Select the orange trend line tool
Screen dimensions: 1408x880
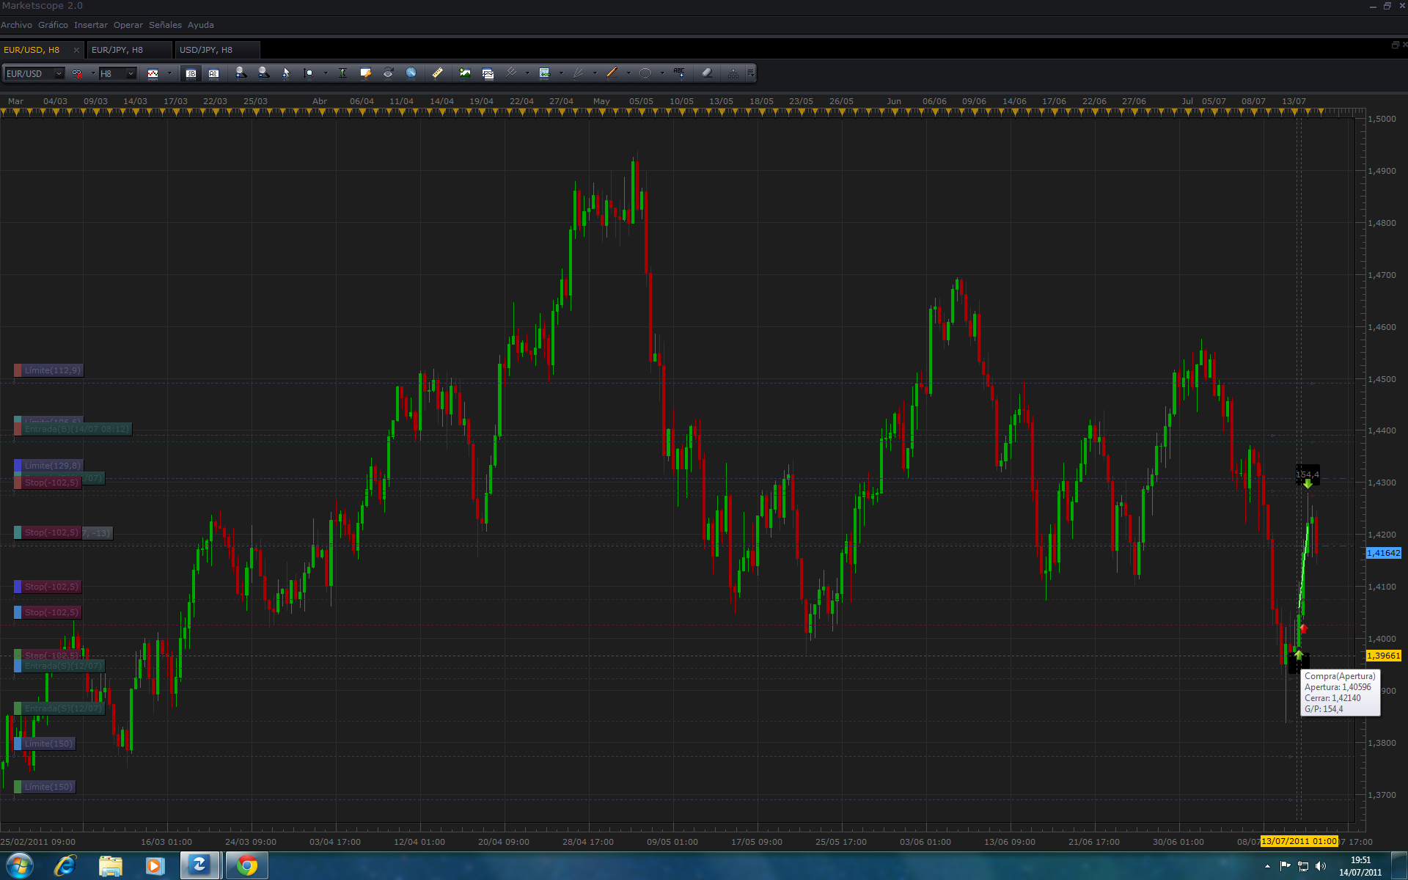tap(612, 73)
